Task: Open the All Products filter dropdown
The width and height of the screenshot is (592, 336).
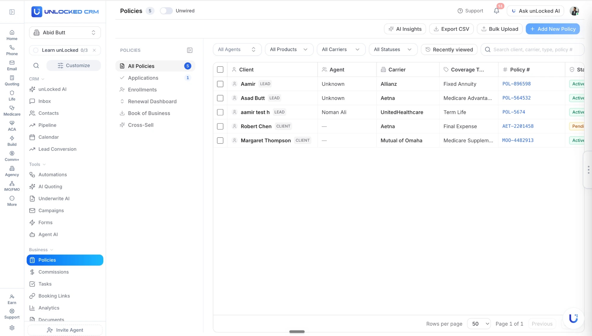Action: 289,49
